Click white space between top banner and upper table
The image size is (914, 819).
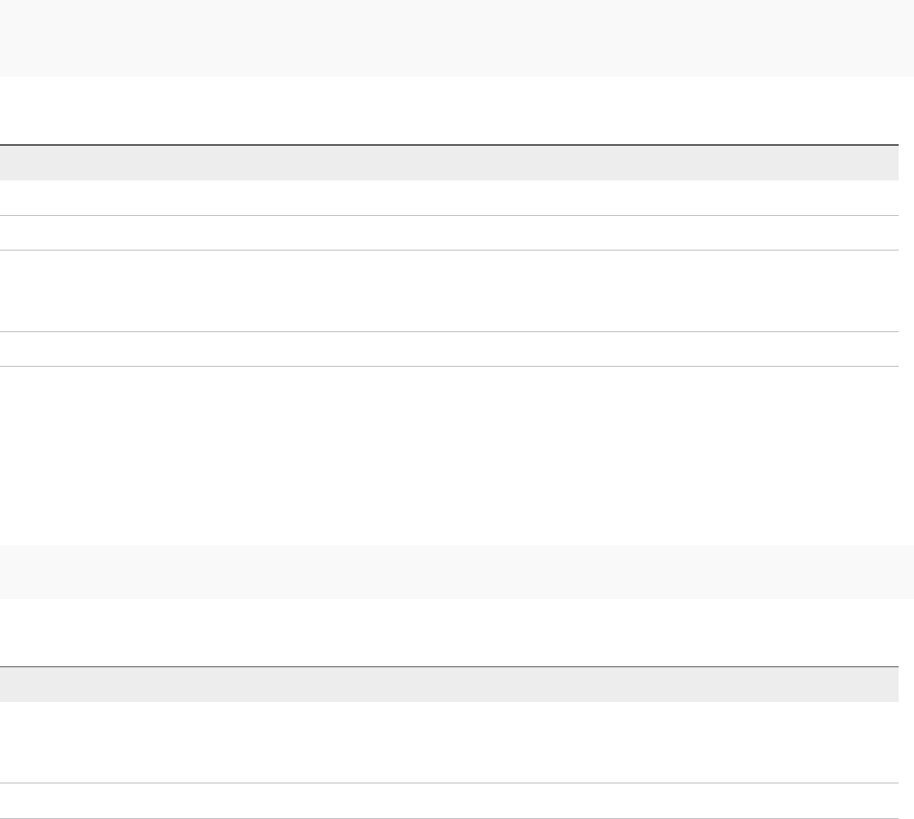pyautogui.click(x=449, y=110)
